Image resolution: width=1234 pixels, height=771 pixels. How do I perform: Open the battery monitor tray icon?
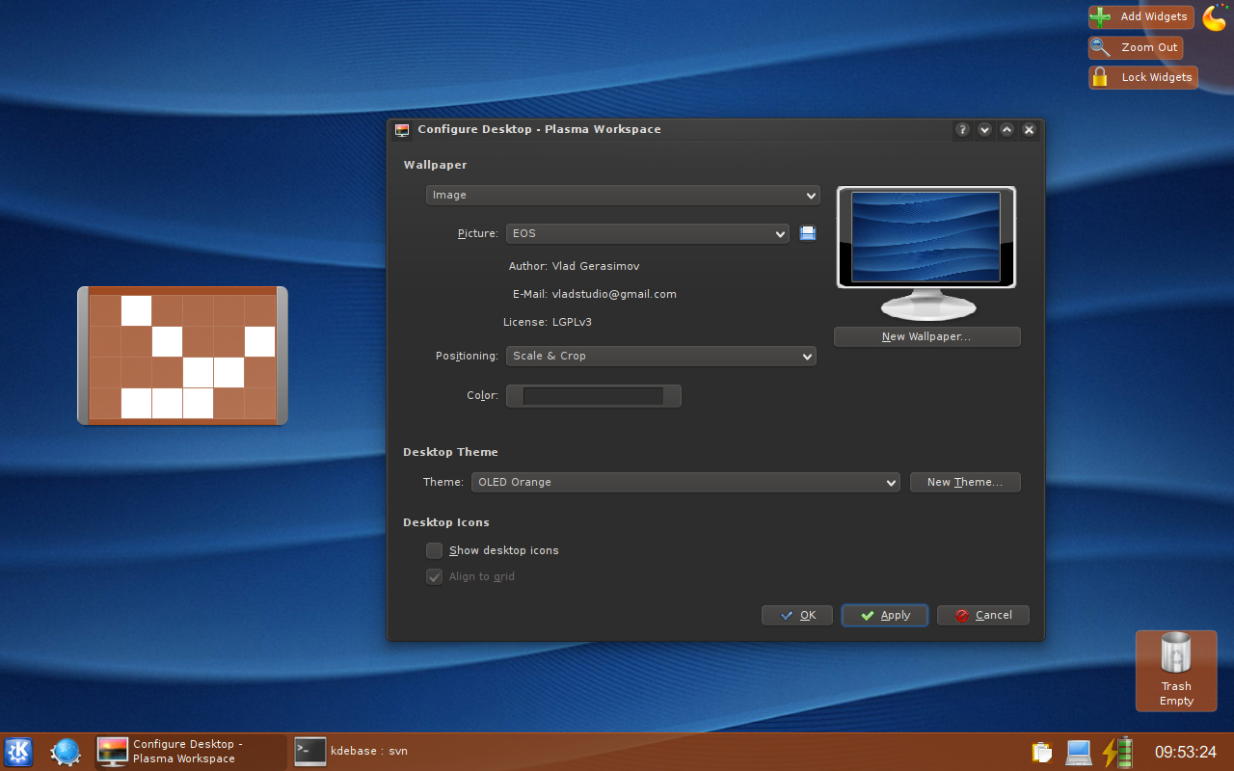[x=1117, y=752]
